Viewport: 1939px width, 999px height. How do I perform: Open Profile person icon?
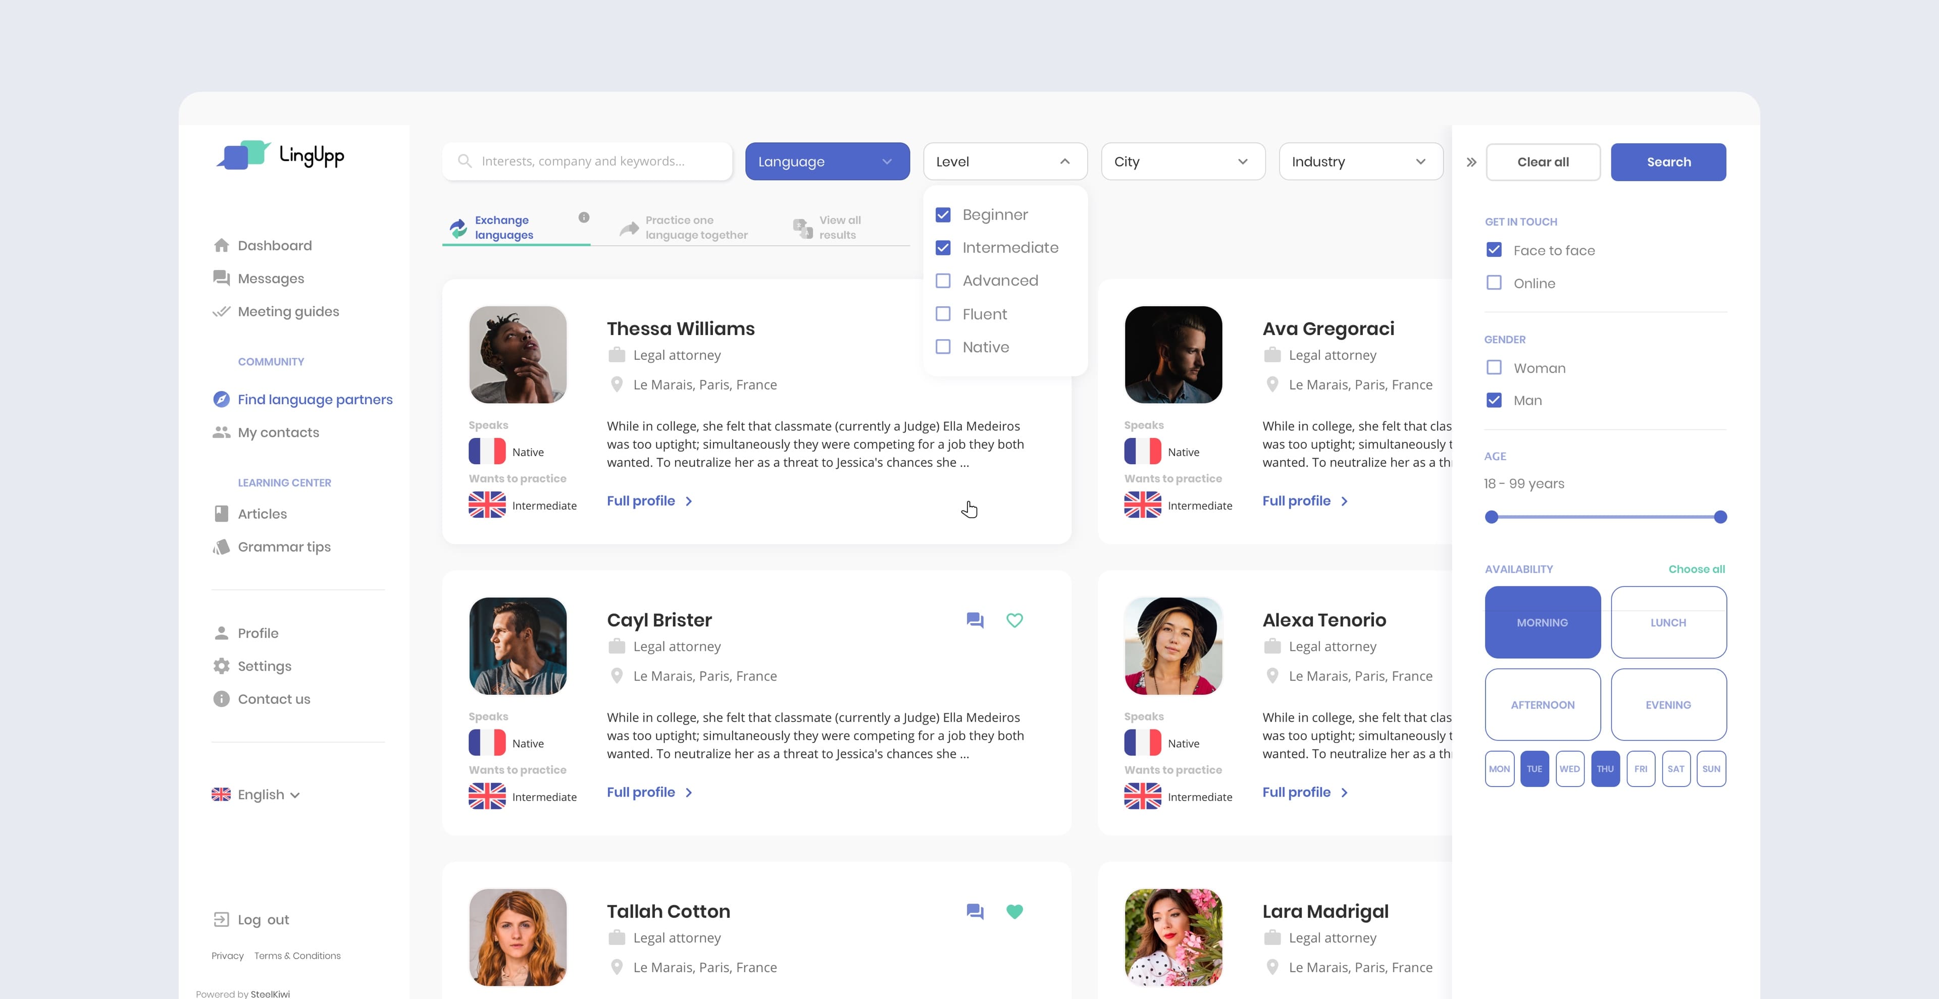click(x=221, y=633)
